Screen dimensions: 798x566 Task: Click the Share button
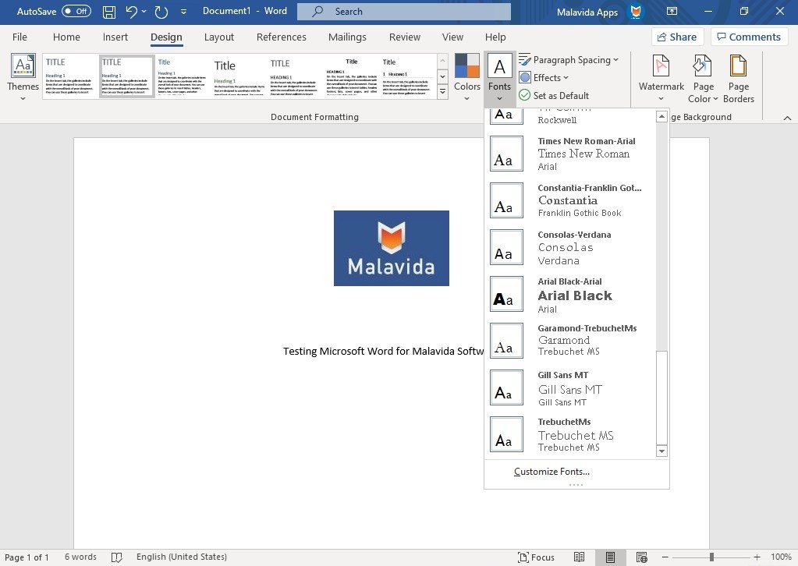click(677, 37)
